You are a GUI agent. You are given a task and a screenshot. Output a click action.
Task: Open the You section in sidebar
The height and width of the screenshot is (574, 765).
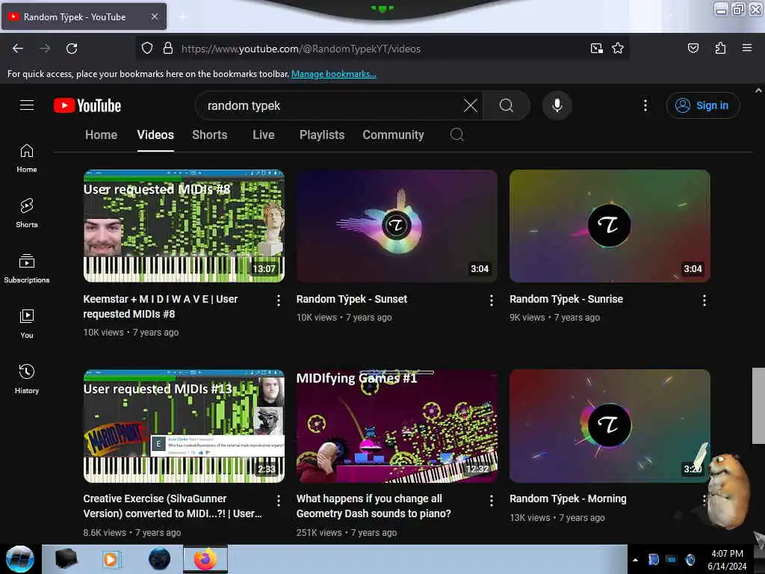[27, 324]
